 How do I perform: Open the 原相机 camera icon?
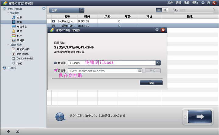coord(14,40)
